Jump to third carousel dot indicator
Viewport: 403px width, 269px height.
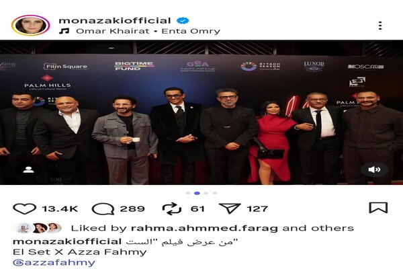pos(206,193)
